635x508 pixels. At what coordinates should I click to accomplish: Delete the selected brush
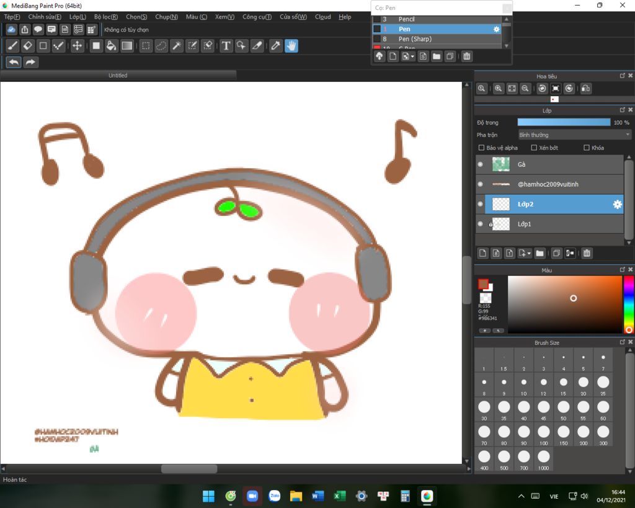tap(467, 56)
